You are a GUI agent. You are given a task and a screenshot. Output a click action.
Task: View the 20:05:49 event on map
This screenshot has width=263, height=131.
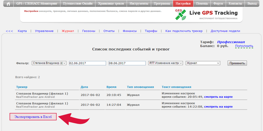(x=219, y=97)
